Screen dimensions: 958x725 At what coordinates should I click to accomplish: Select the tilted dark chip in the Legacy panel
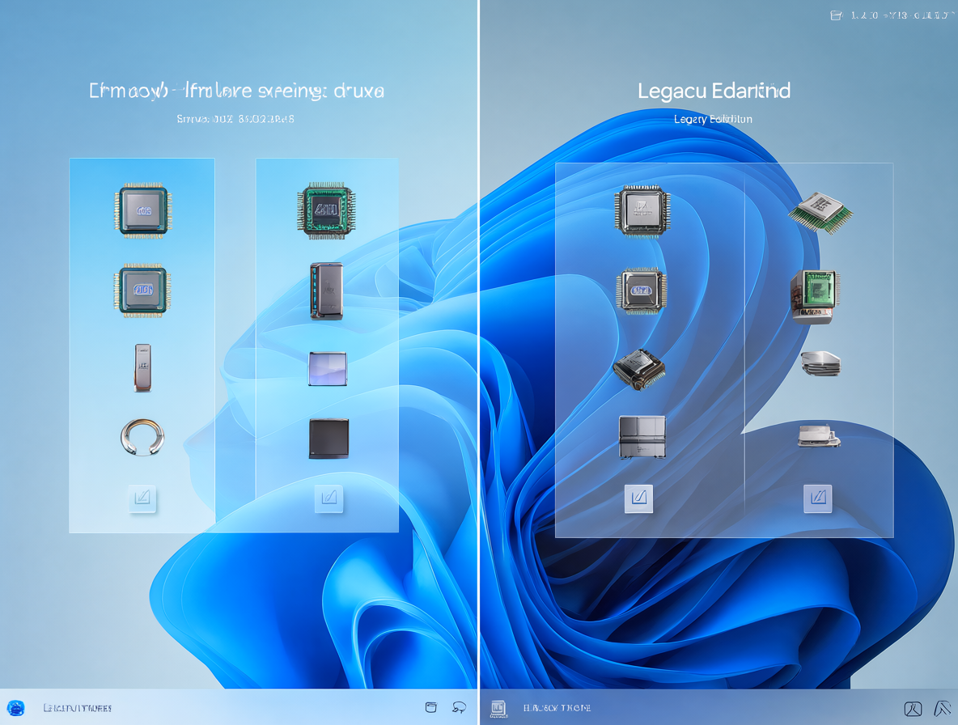(x=639, y=369)
